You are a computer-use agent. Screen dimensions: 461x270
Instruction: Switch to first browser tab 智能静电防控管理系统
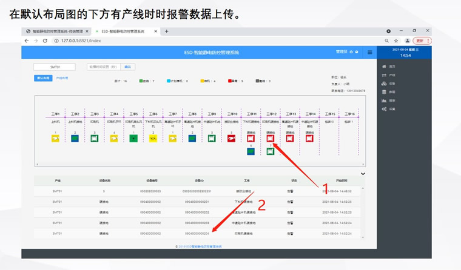[58, 31]
